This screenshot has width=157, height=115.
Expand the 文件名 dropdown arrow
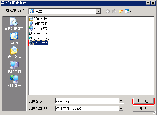(121, 101)
